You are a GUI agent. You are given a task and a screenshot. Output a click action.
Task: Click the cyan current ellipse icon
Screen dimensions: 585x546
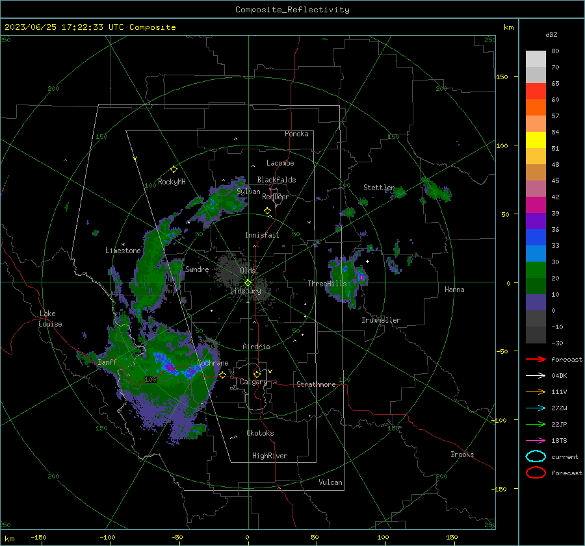(536, 456)
